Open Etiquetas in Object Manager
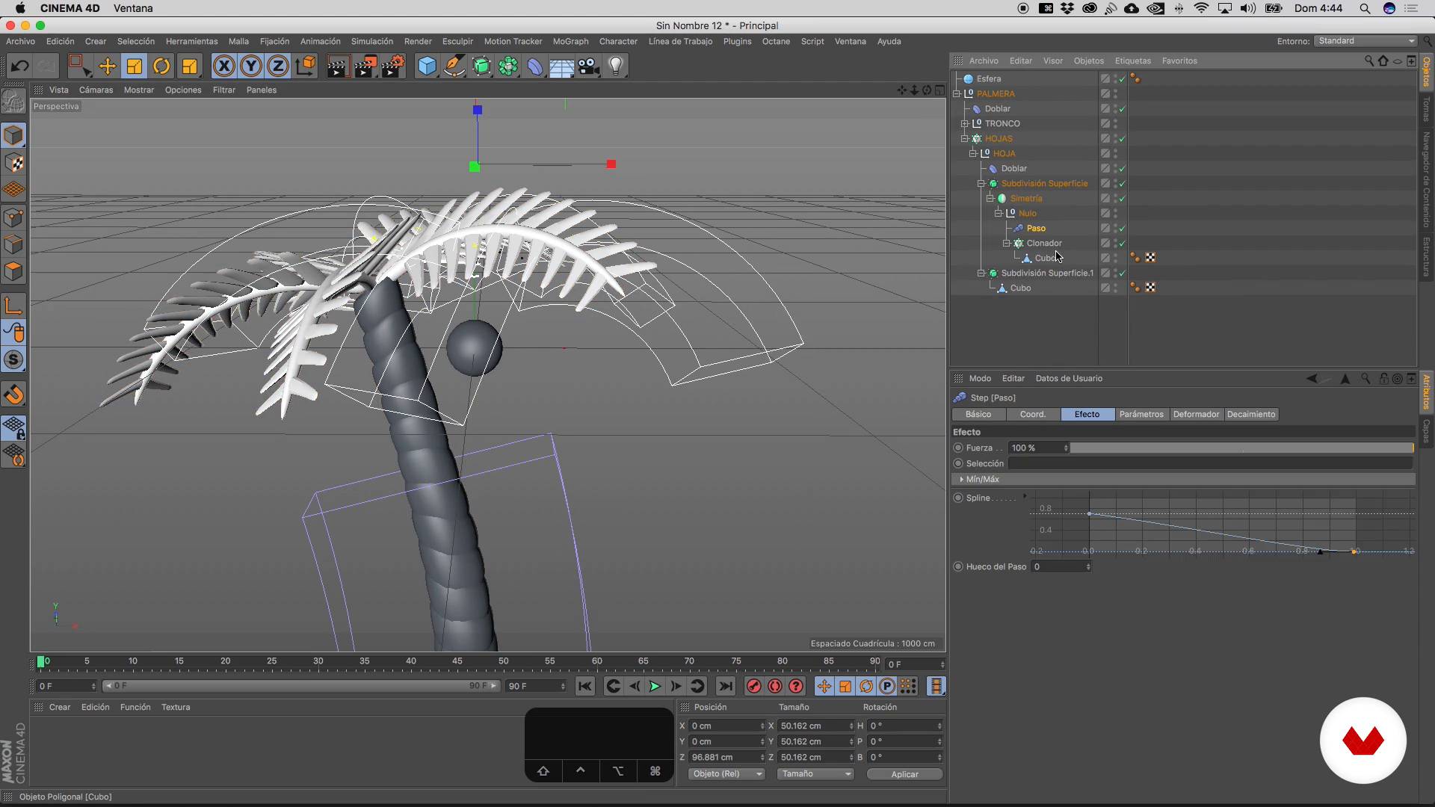Image resolution: width=1435 pixels, height=807 pixels. click(1132, 61)
